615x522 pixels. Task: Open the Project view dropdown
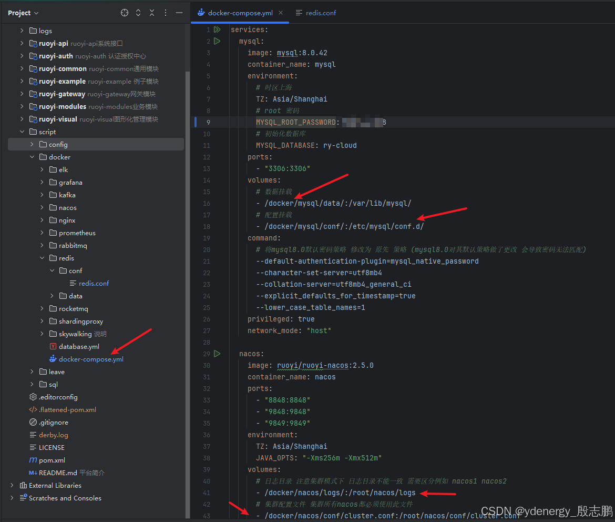(x=23, y=13)
